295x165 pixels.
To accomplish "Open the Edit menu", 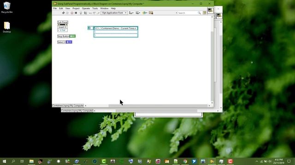I will tap(61, 8).
